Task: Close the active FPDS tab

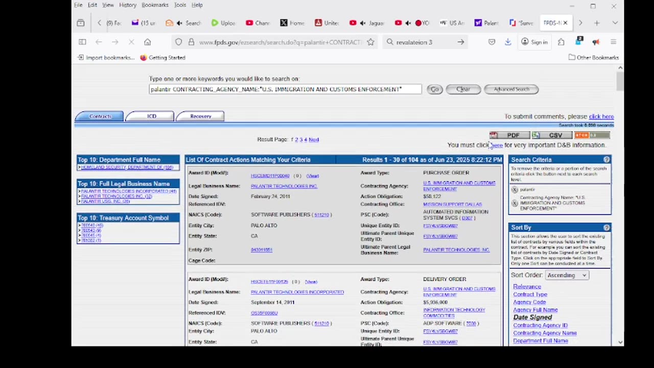Action: click(x=566, y=23)
